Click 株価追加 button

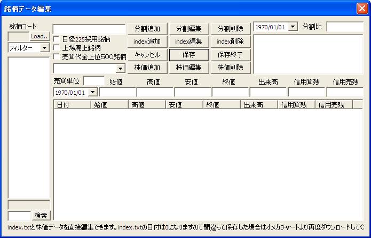coord(147,68)
